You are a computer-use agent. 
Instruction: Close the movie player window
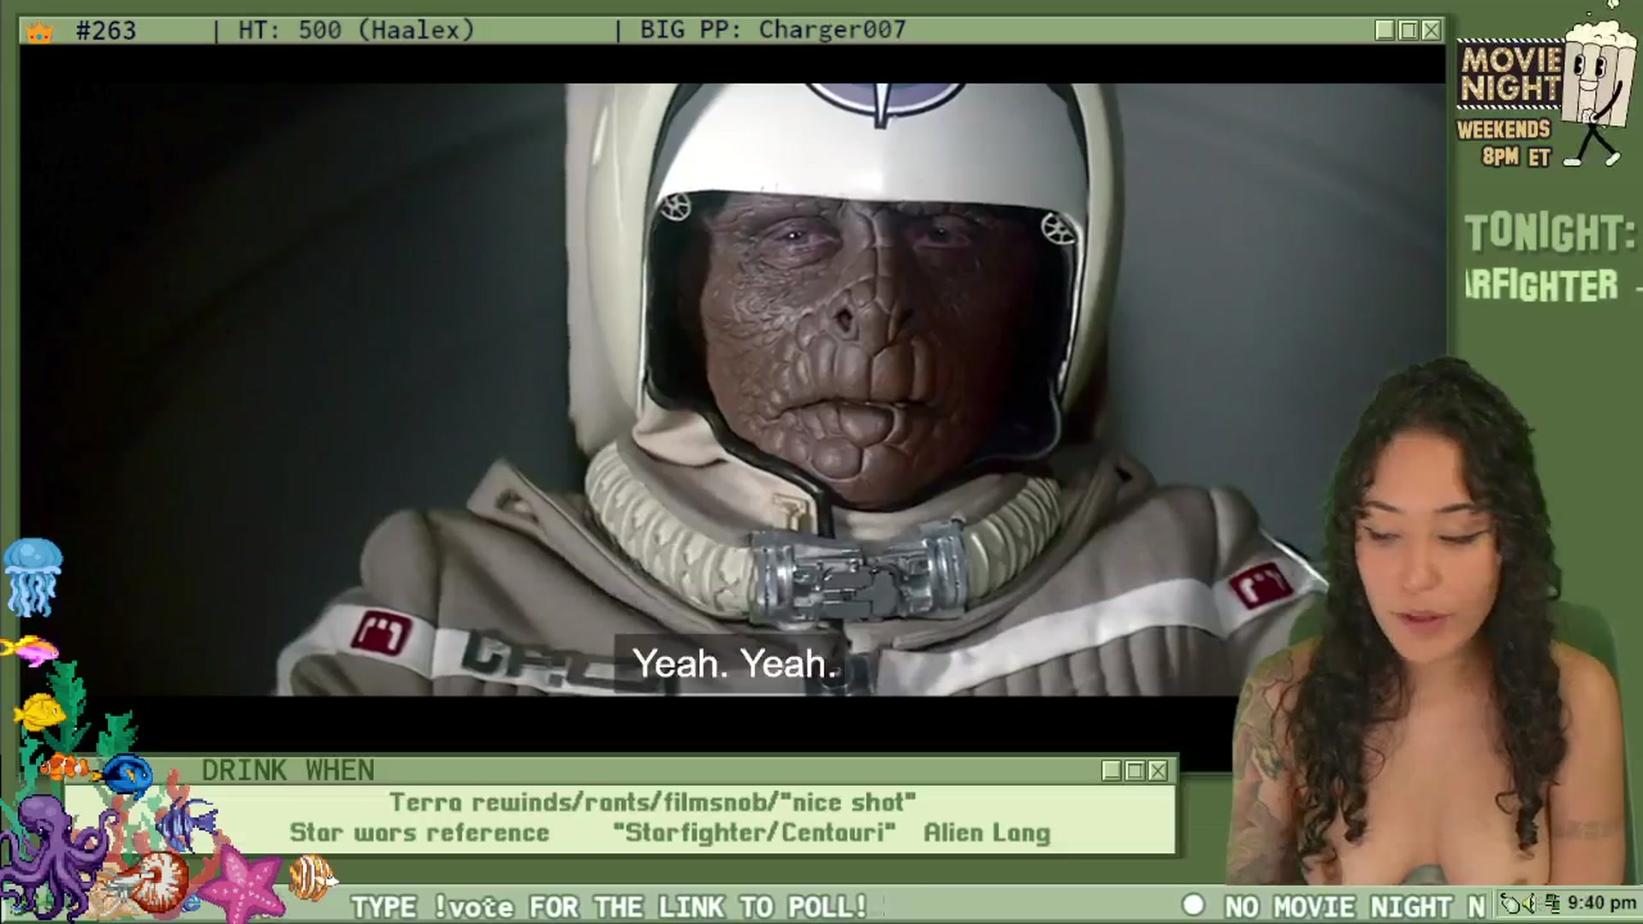(x=1432, y=31)
